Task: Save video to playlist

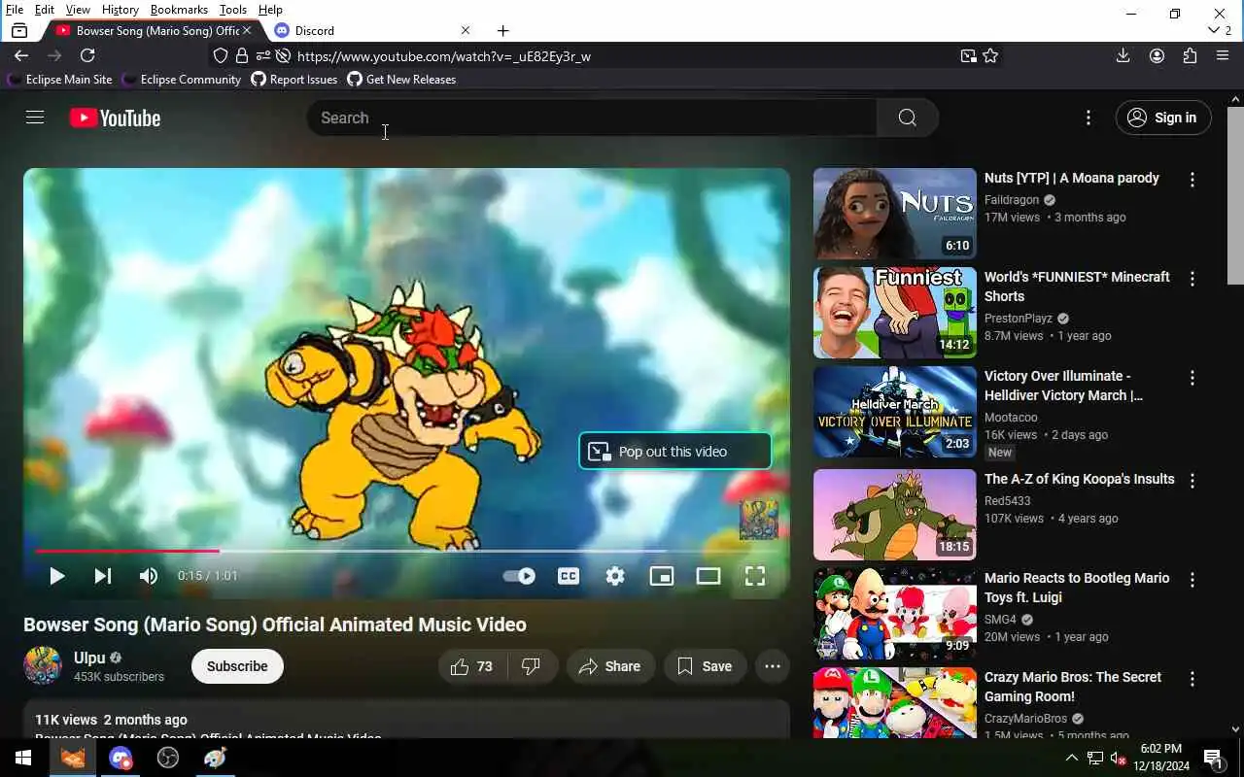Action: [706, 666]
